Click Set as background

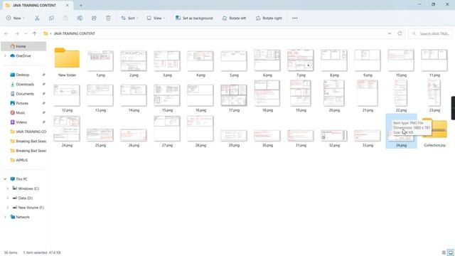194,18
